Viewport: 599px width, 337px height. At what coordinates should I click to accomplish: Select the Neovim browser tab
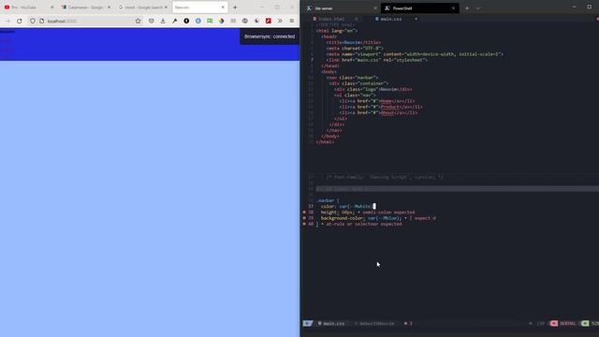[199, 7]
